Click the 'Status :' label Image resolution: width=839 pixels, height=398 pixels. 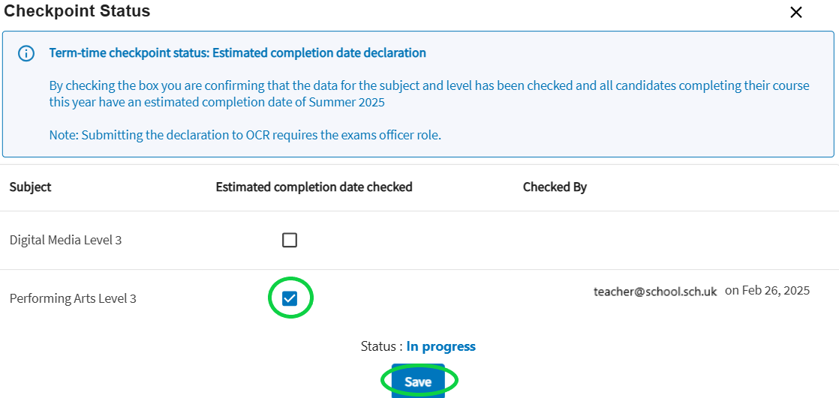point(380,346)
